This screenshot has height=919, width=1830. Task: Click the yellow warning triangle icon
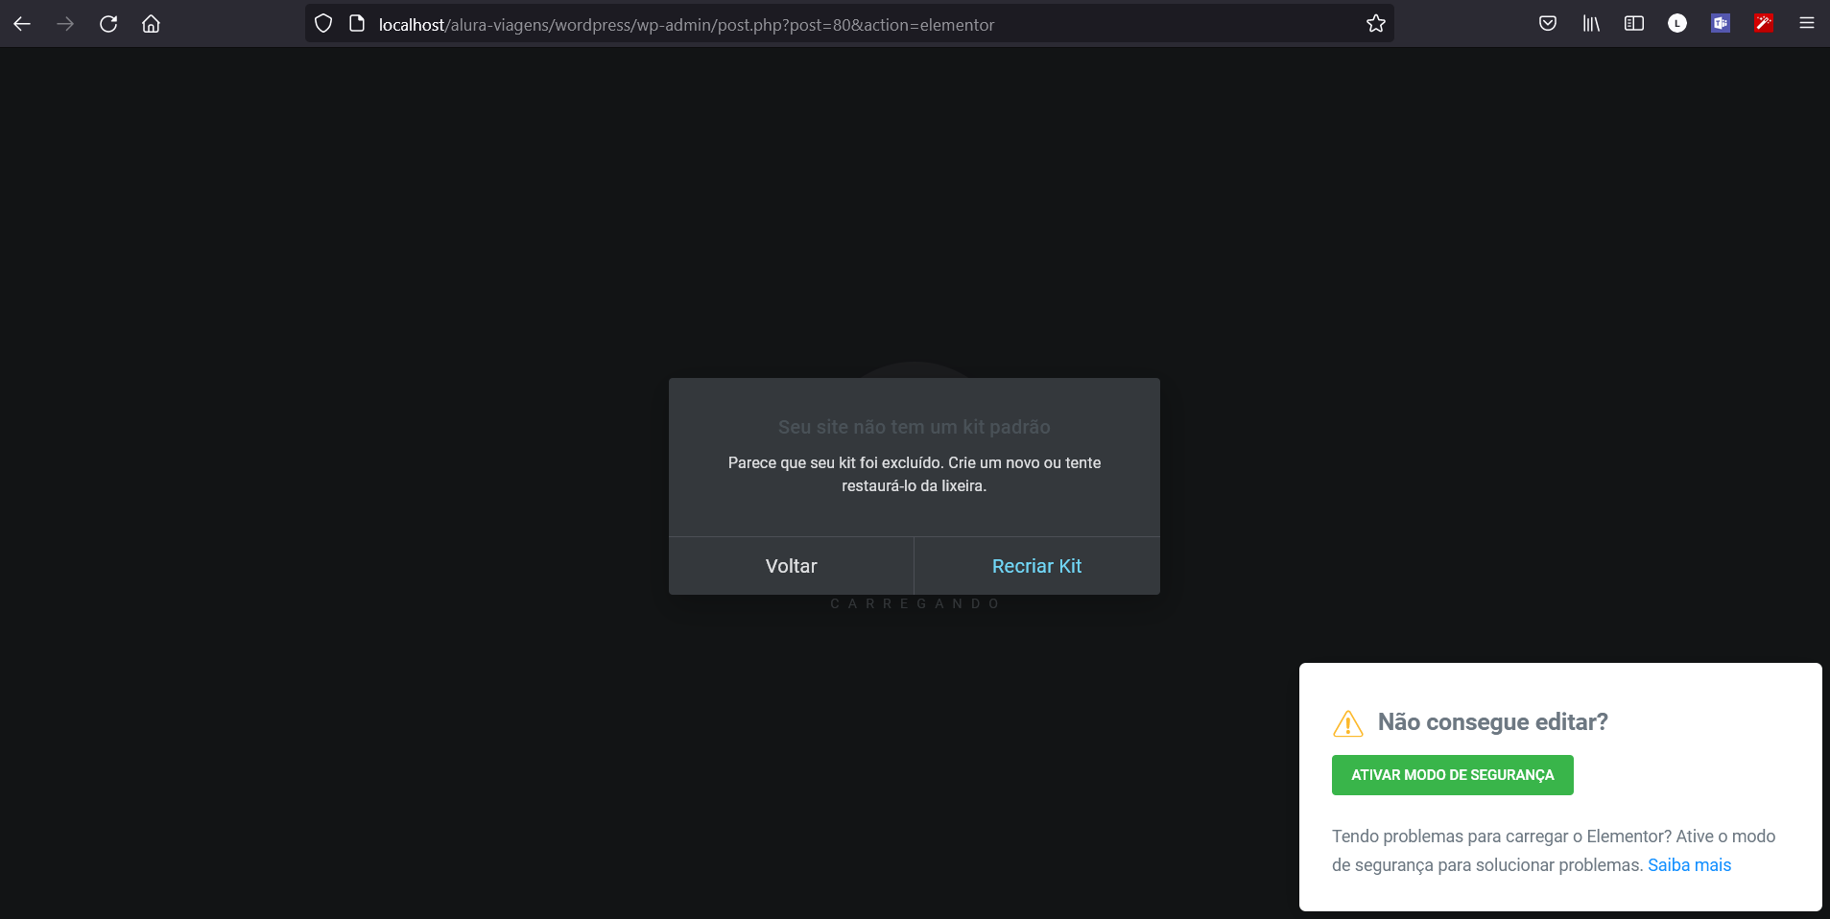(x=1348, y=723)
